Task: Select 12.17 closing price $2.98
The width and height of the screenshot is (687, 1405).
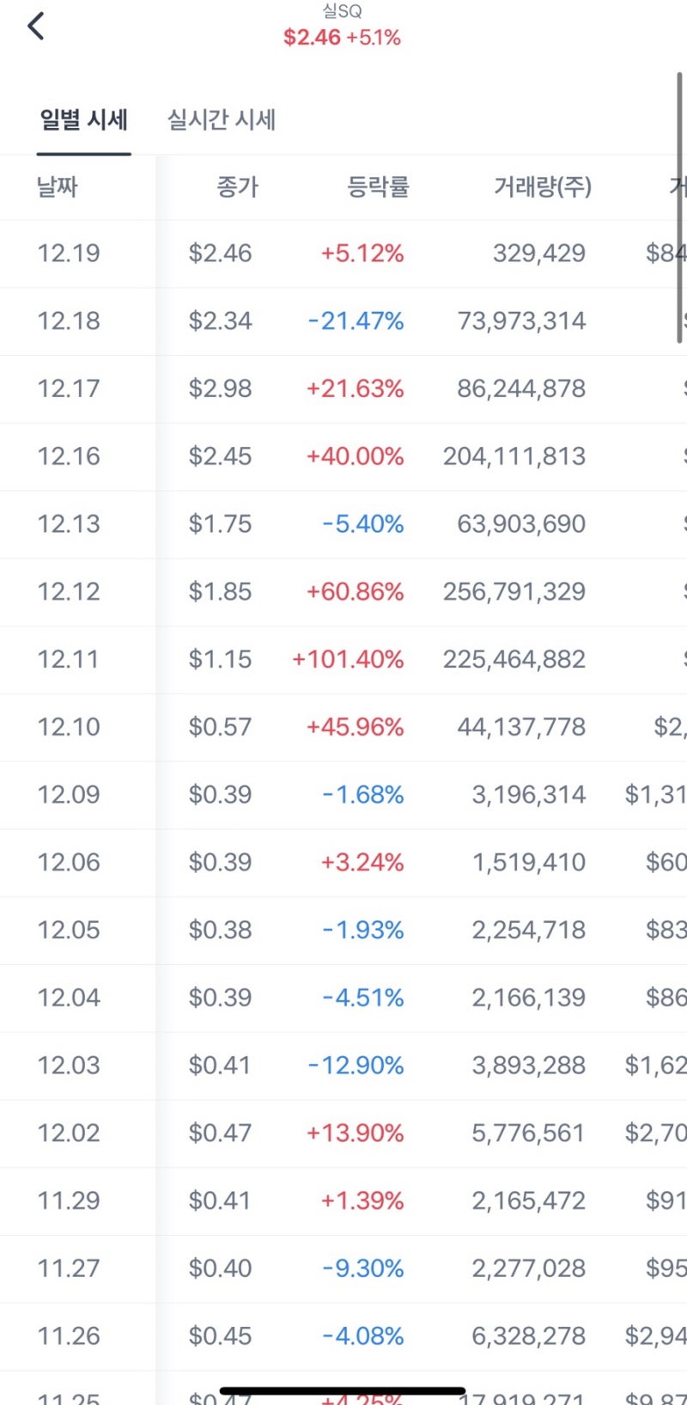Action: pyautogui.click(x=220, y=388)
